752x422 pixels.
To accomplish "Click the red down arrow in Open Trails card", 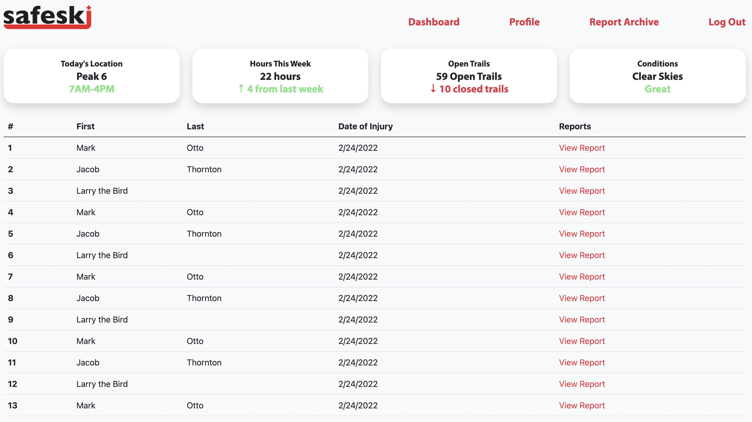I will tap(433, 88).
